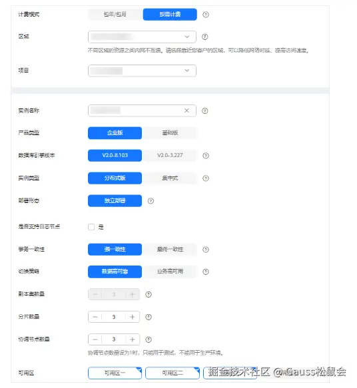Image resolution: width=357 pixels, height=388 pixels.
Task: Open help icon next to engine version
Action: pos(206,156)
